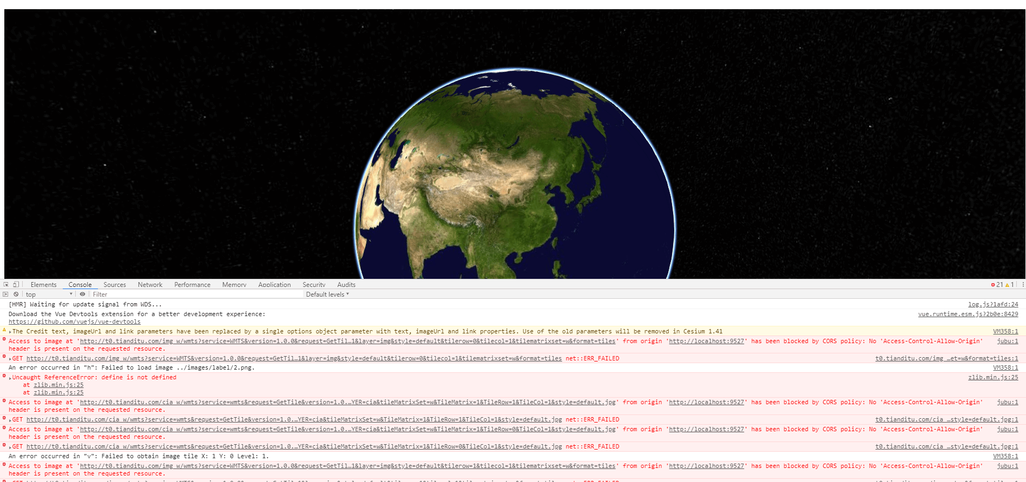Open the Performance tab
The width and height of the screenshot is (1026, 482).
click(192, 285)
